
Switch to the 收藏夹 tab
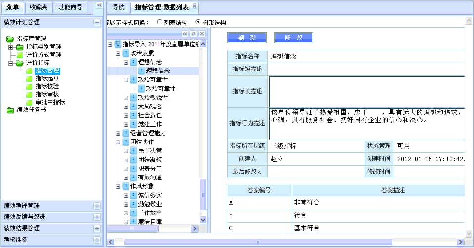pyautogui.click(x=38, y=7)
